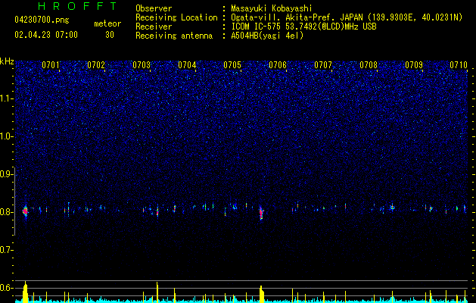Click the bright meteor echo just before 0706

click(261, 213)
